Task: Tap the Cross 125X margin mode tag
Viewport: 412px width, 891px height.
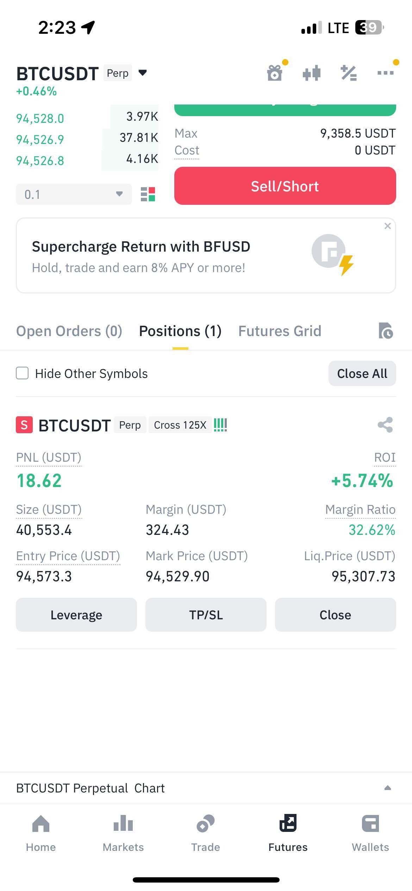Action: [180, 425]
